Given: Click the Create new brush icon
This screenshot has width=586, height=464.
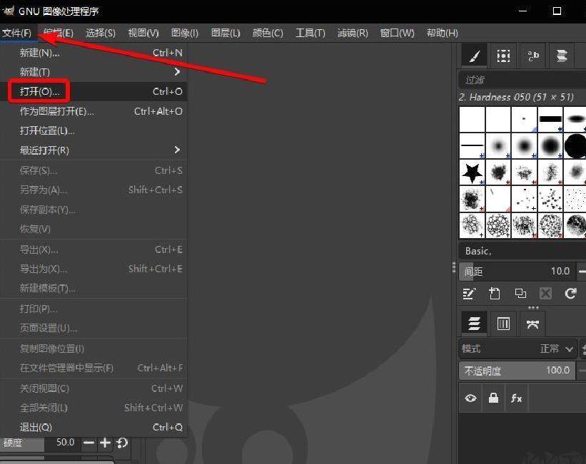Looking at the screenshot, I should 495,294.
